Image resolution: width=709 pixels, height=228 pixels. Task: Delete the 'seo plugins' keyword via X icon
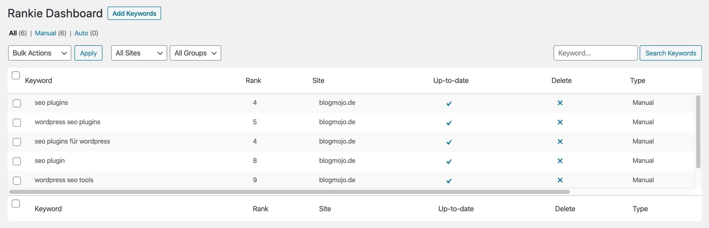[x=560, y=103]
